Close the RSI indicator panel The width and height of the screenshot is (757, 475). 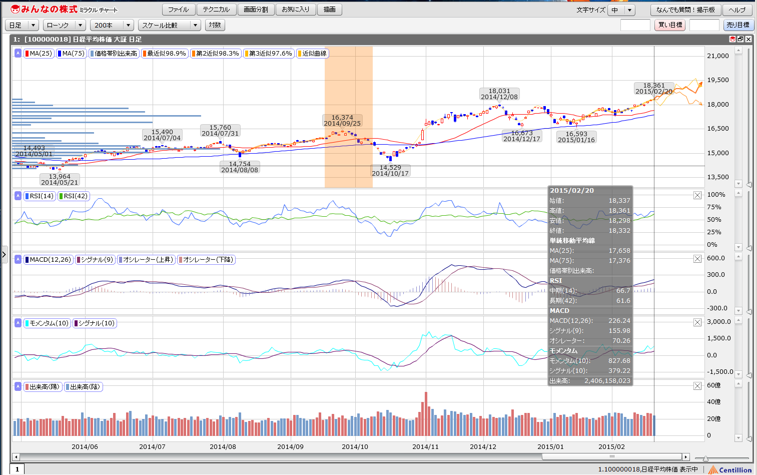[x=697, y=195]
